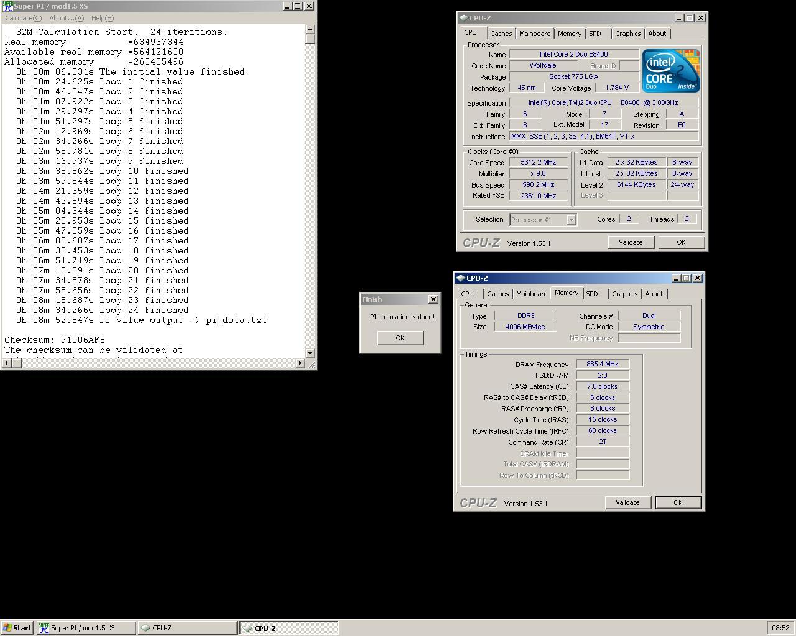Select Graphics tab in lower CPU-Z window

pos(624,294)
